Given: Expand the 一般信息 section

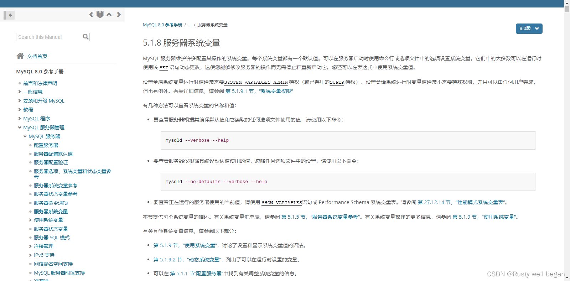Looking at the screenshot, I should (20, 92).
